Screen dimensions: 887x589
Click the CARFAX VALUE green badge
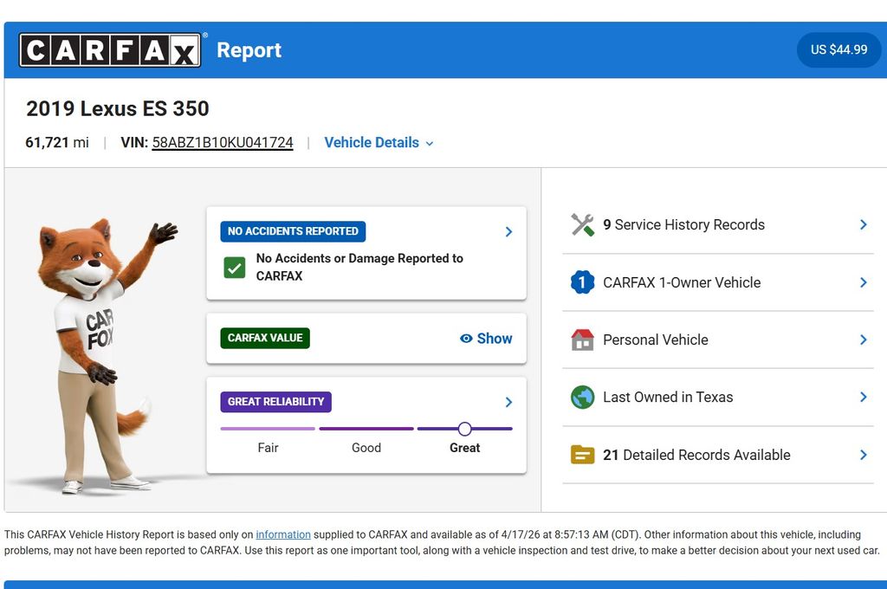coord(265,338)
